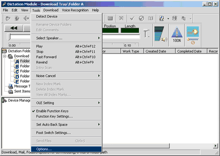Click the T tone control icon

pos(146,34)
